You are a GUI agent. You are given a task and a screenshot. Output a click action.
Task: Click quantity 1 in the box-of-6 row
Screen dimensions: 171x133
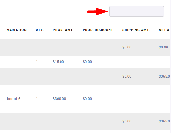[x=37, y=99]
